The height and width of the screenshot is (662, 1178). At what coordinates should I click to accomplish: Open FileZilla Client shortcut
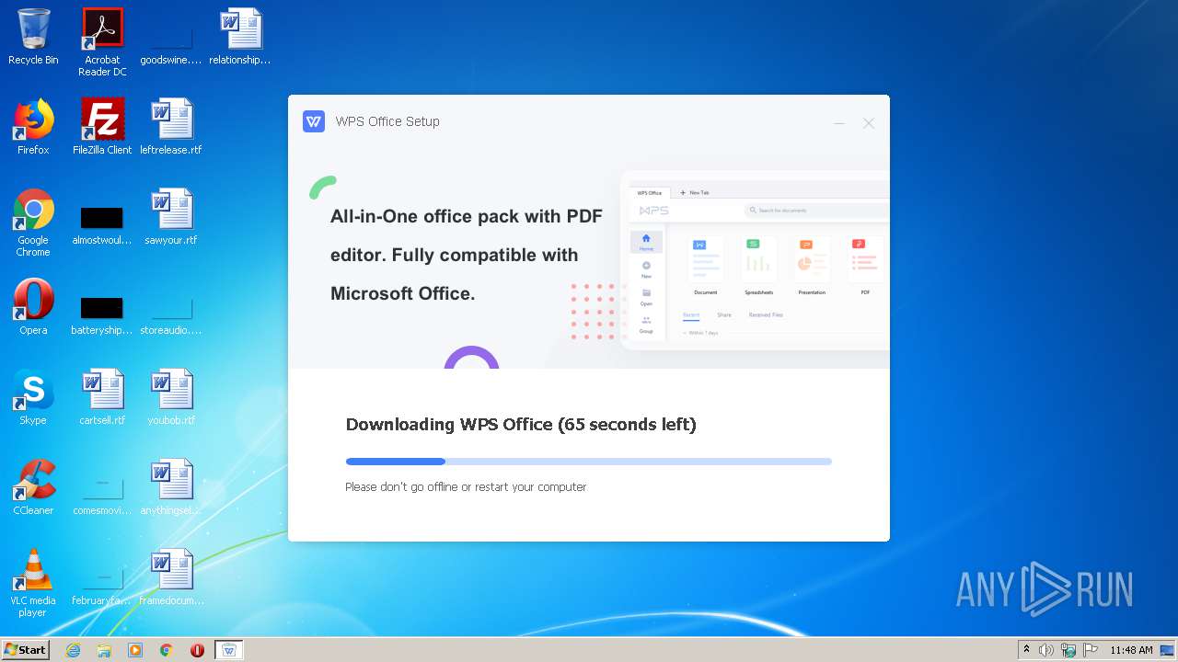click(x=102, y=127)
